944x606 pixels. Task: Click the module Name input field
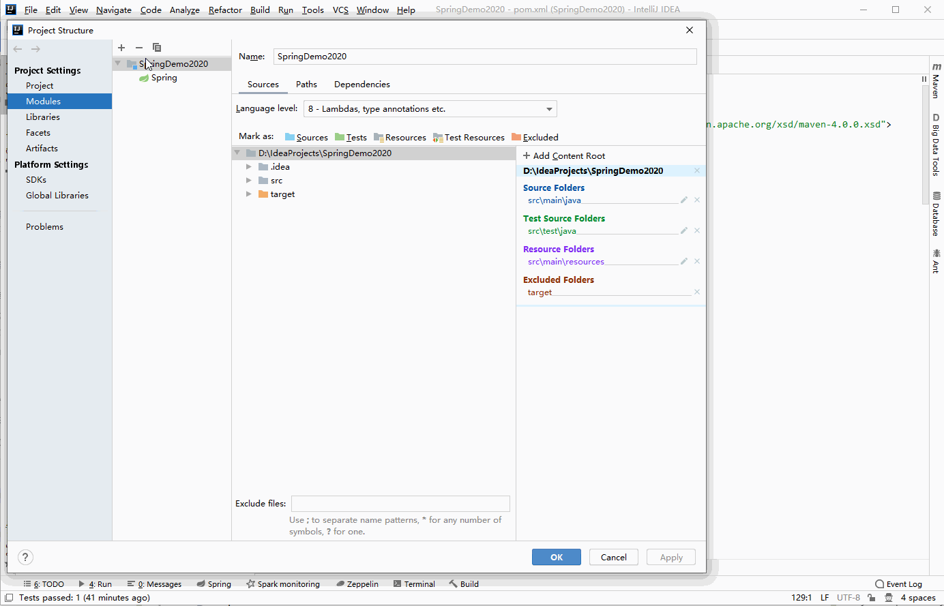(485, 57)
